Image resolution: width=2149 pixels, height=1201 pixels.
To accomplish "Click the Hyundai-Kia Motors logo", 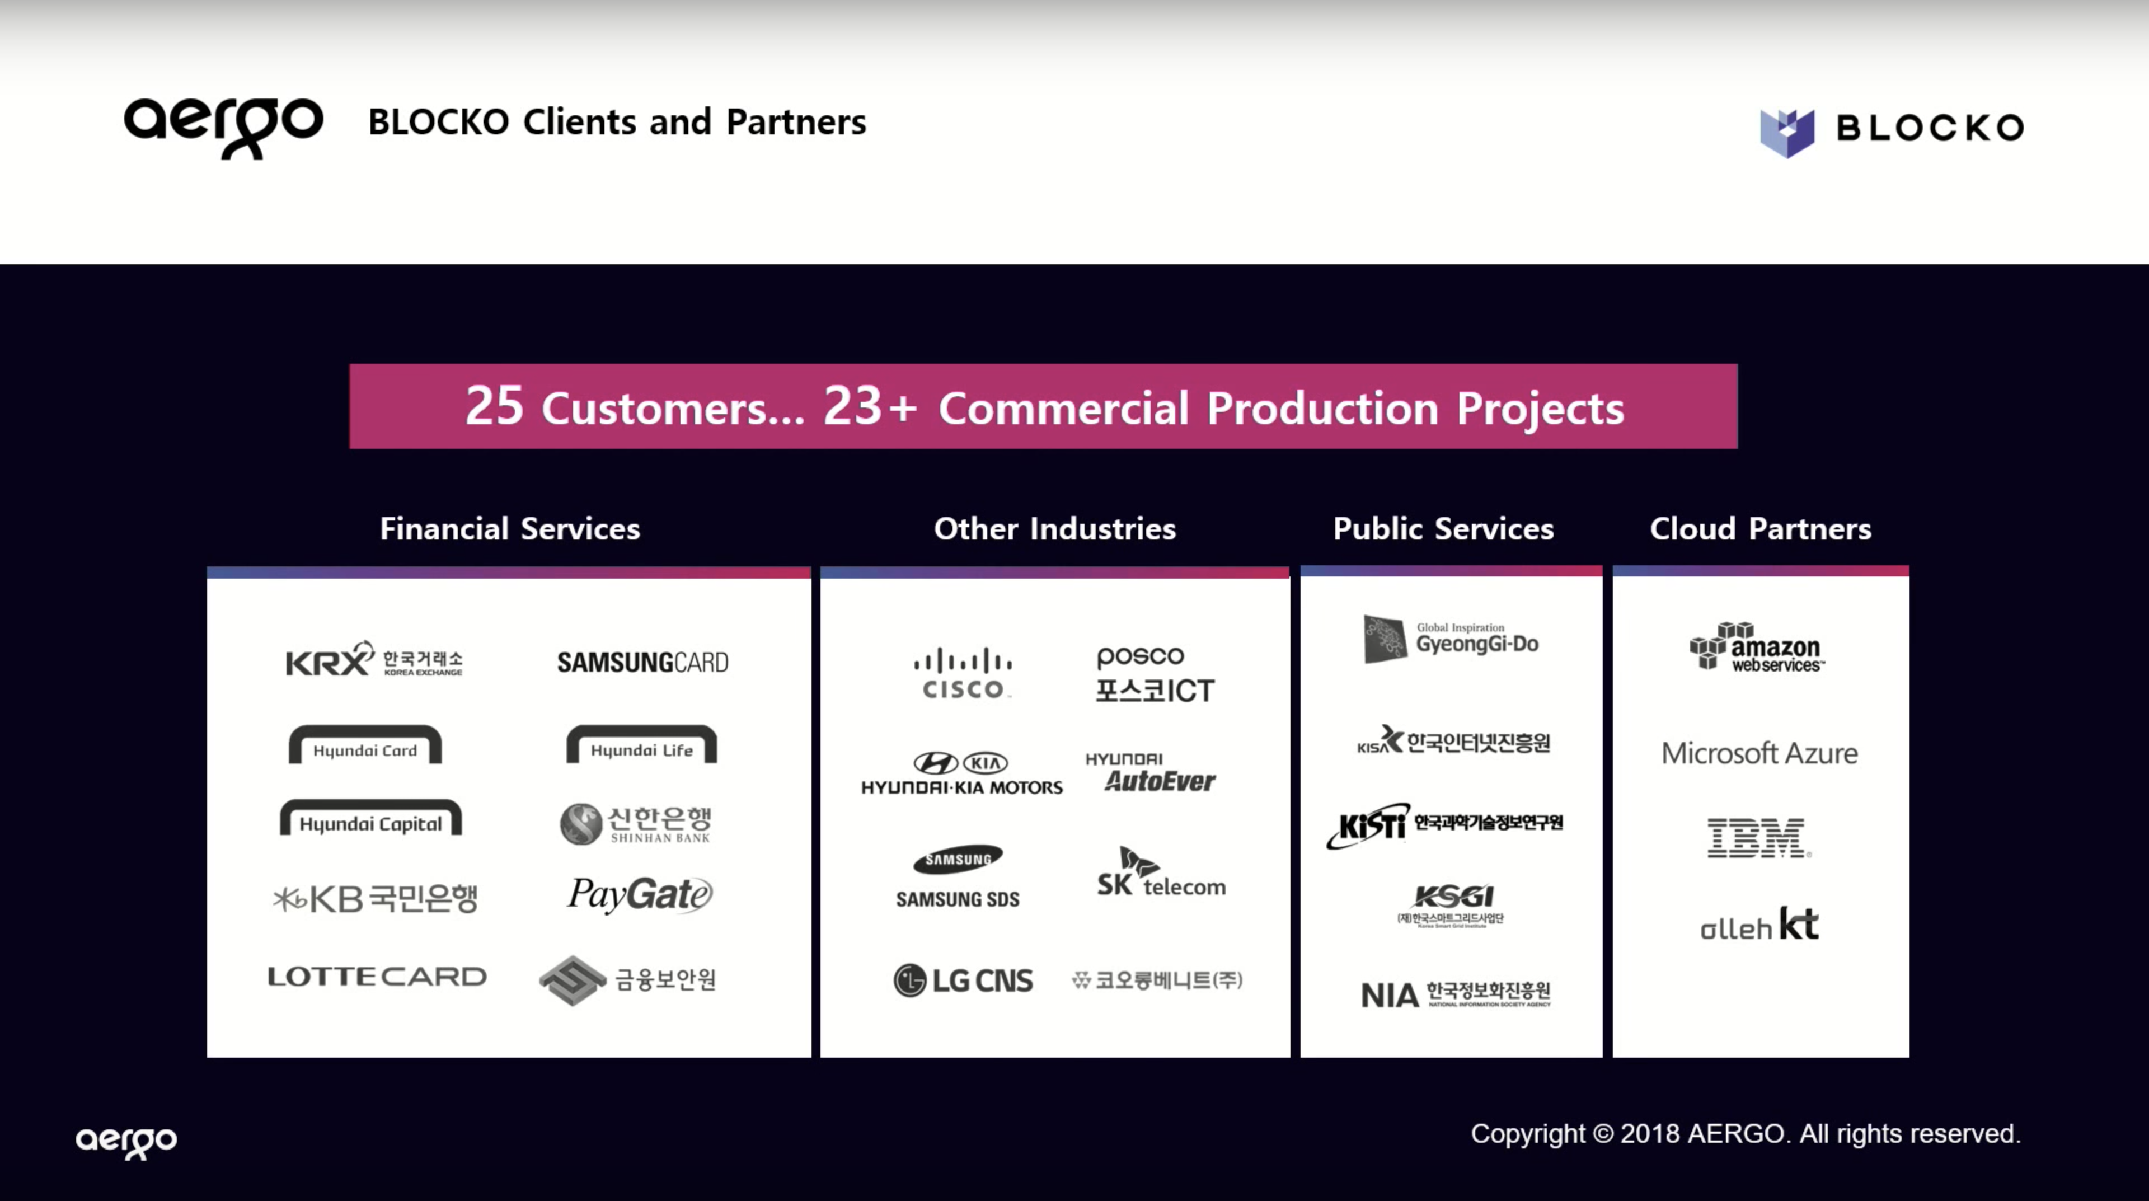I will [962, 773].
